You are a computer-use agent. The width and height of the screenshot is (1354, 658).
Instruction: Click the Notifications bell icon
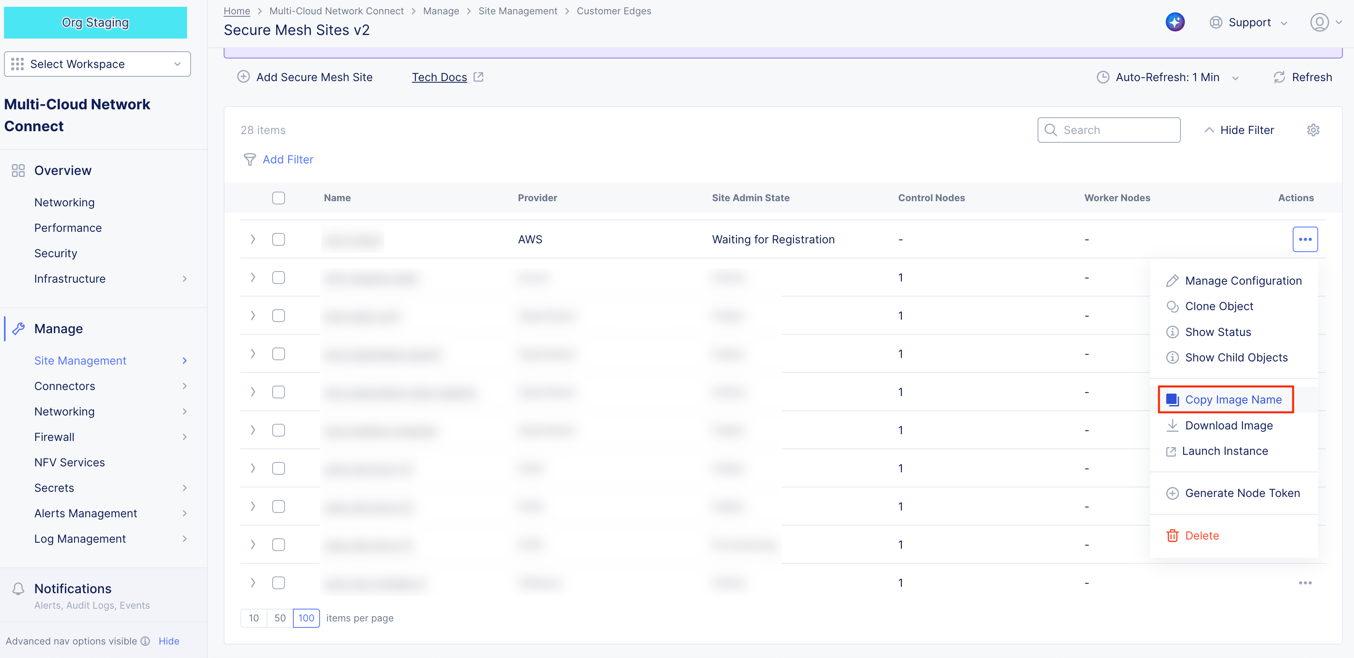coord(18,588)
